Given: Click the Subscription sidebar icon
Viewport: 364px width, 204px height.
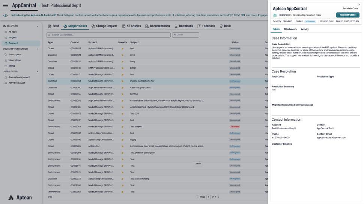Looking at the screenshot, I should click(x=6, y=55).
